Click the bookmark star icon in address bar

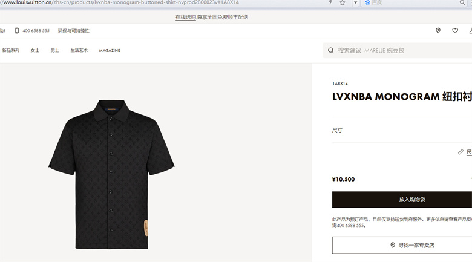pyautogui.click(x=343, y=2)
